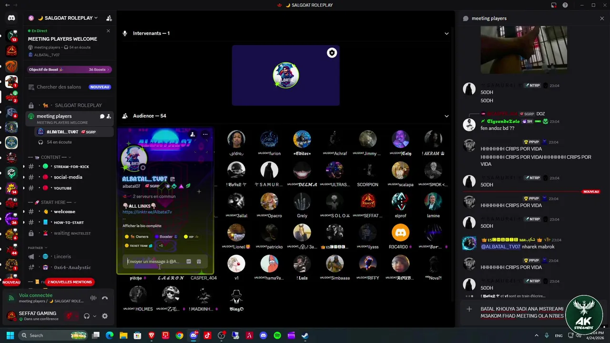The image size is (610, 343).
Task: Open the 0x64-Analystic partner channel
Action: (70, 267)
